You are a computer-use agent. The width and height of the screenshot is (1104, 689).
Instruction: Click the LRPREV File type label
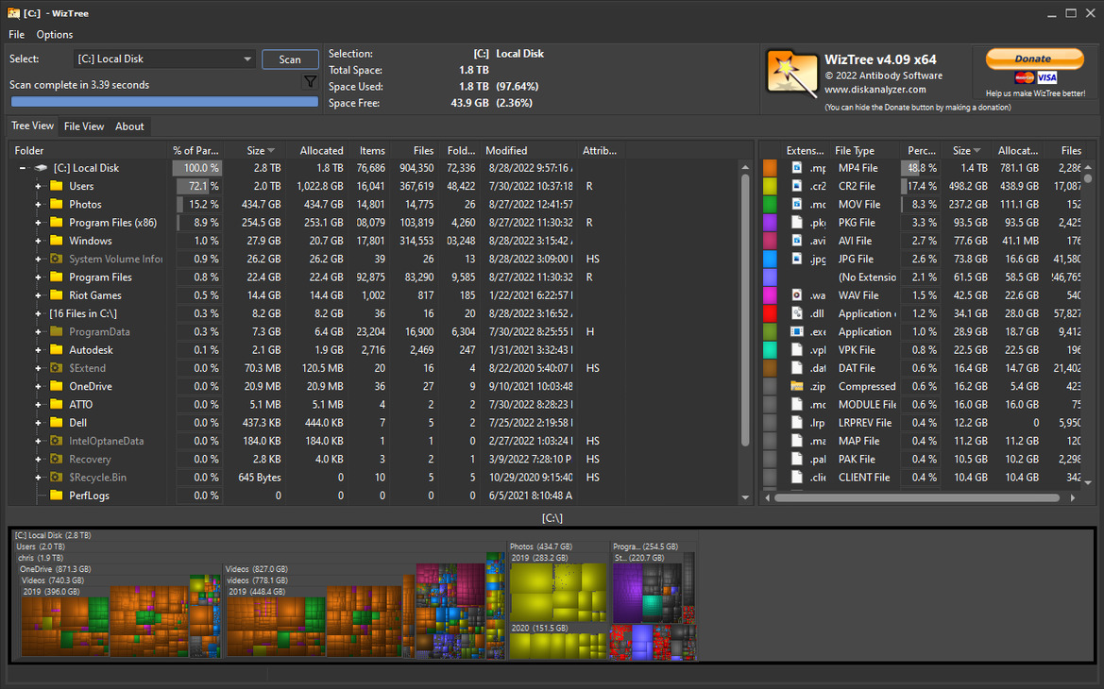pos(865,423)
